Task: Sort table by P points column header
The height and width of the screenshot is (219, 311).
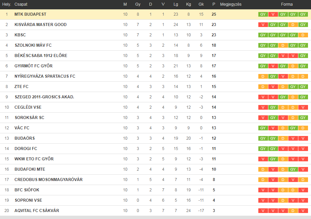Action: pos(214,4)
